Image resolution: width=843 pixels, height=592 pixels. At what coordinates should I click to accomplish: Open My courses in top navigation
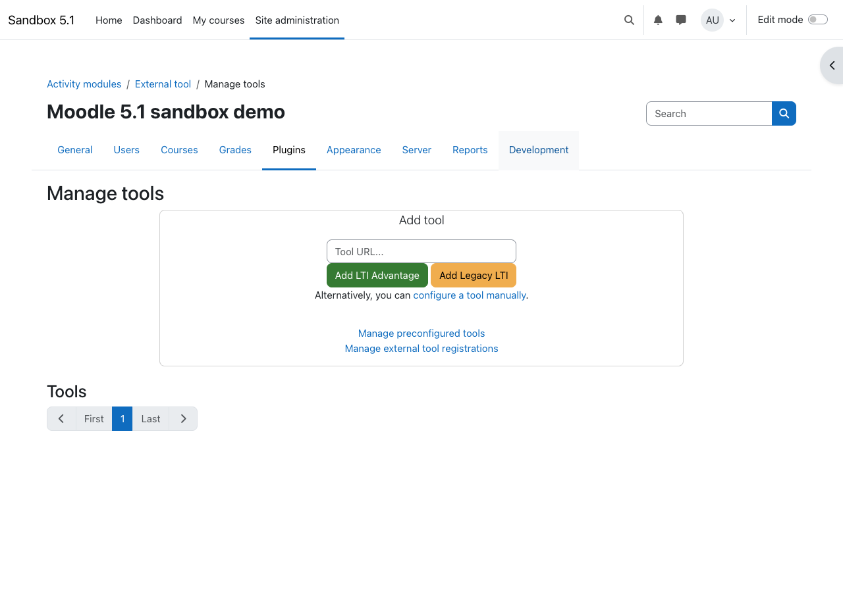(219, 20)
